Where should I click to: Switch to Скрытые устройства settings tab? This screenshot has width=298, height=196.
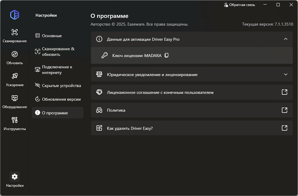point(61,86)
